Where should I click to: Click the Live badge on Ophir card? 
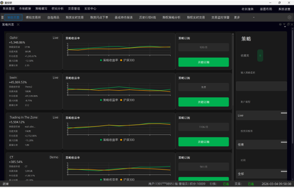55,38
